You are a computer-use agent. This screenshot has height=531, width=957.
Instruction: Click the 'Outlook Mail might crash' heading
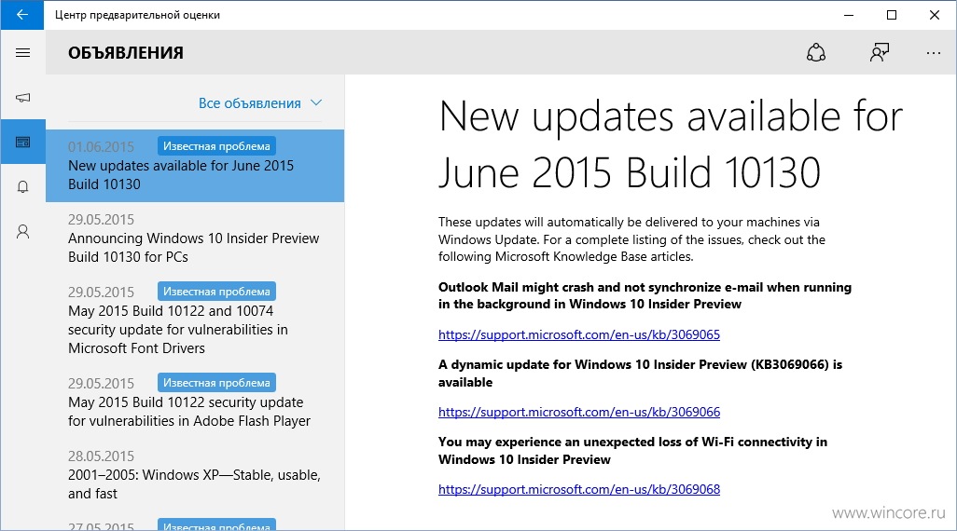pyautogui.click(x=645, y=295)
